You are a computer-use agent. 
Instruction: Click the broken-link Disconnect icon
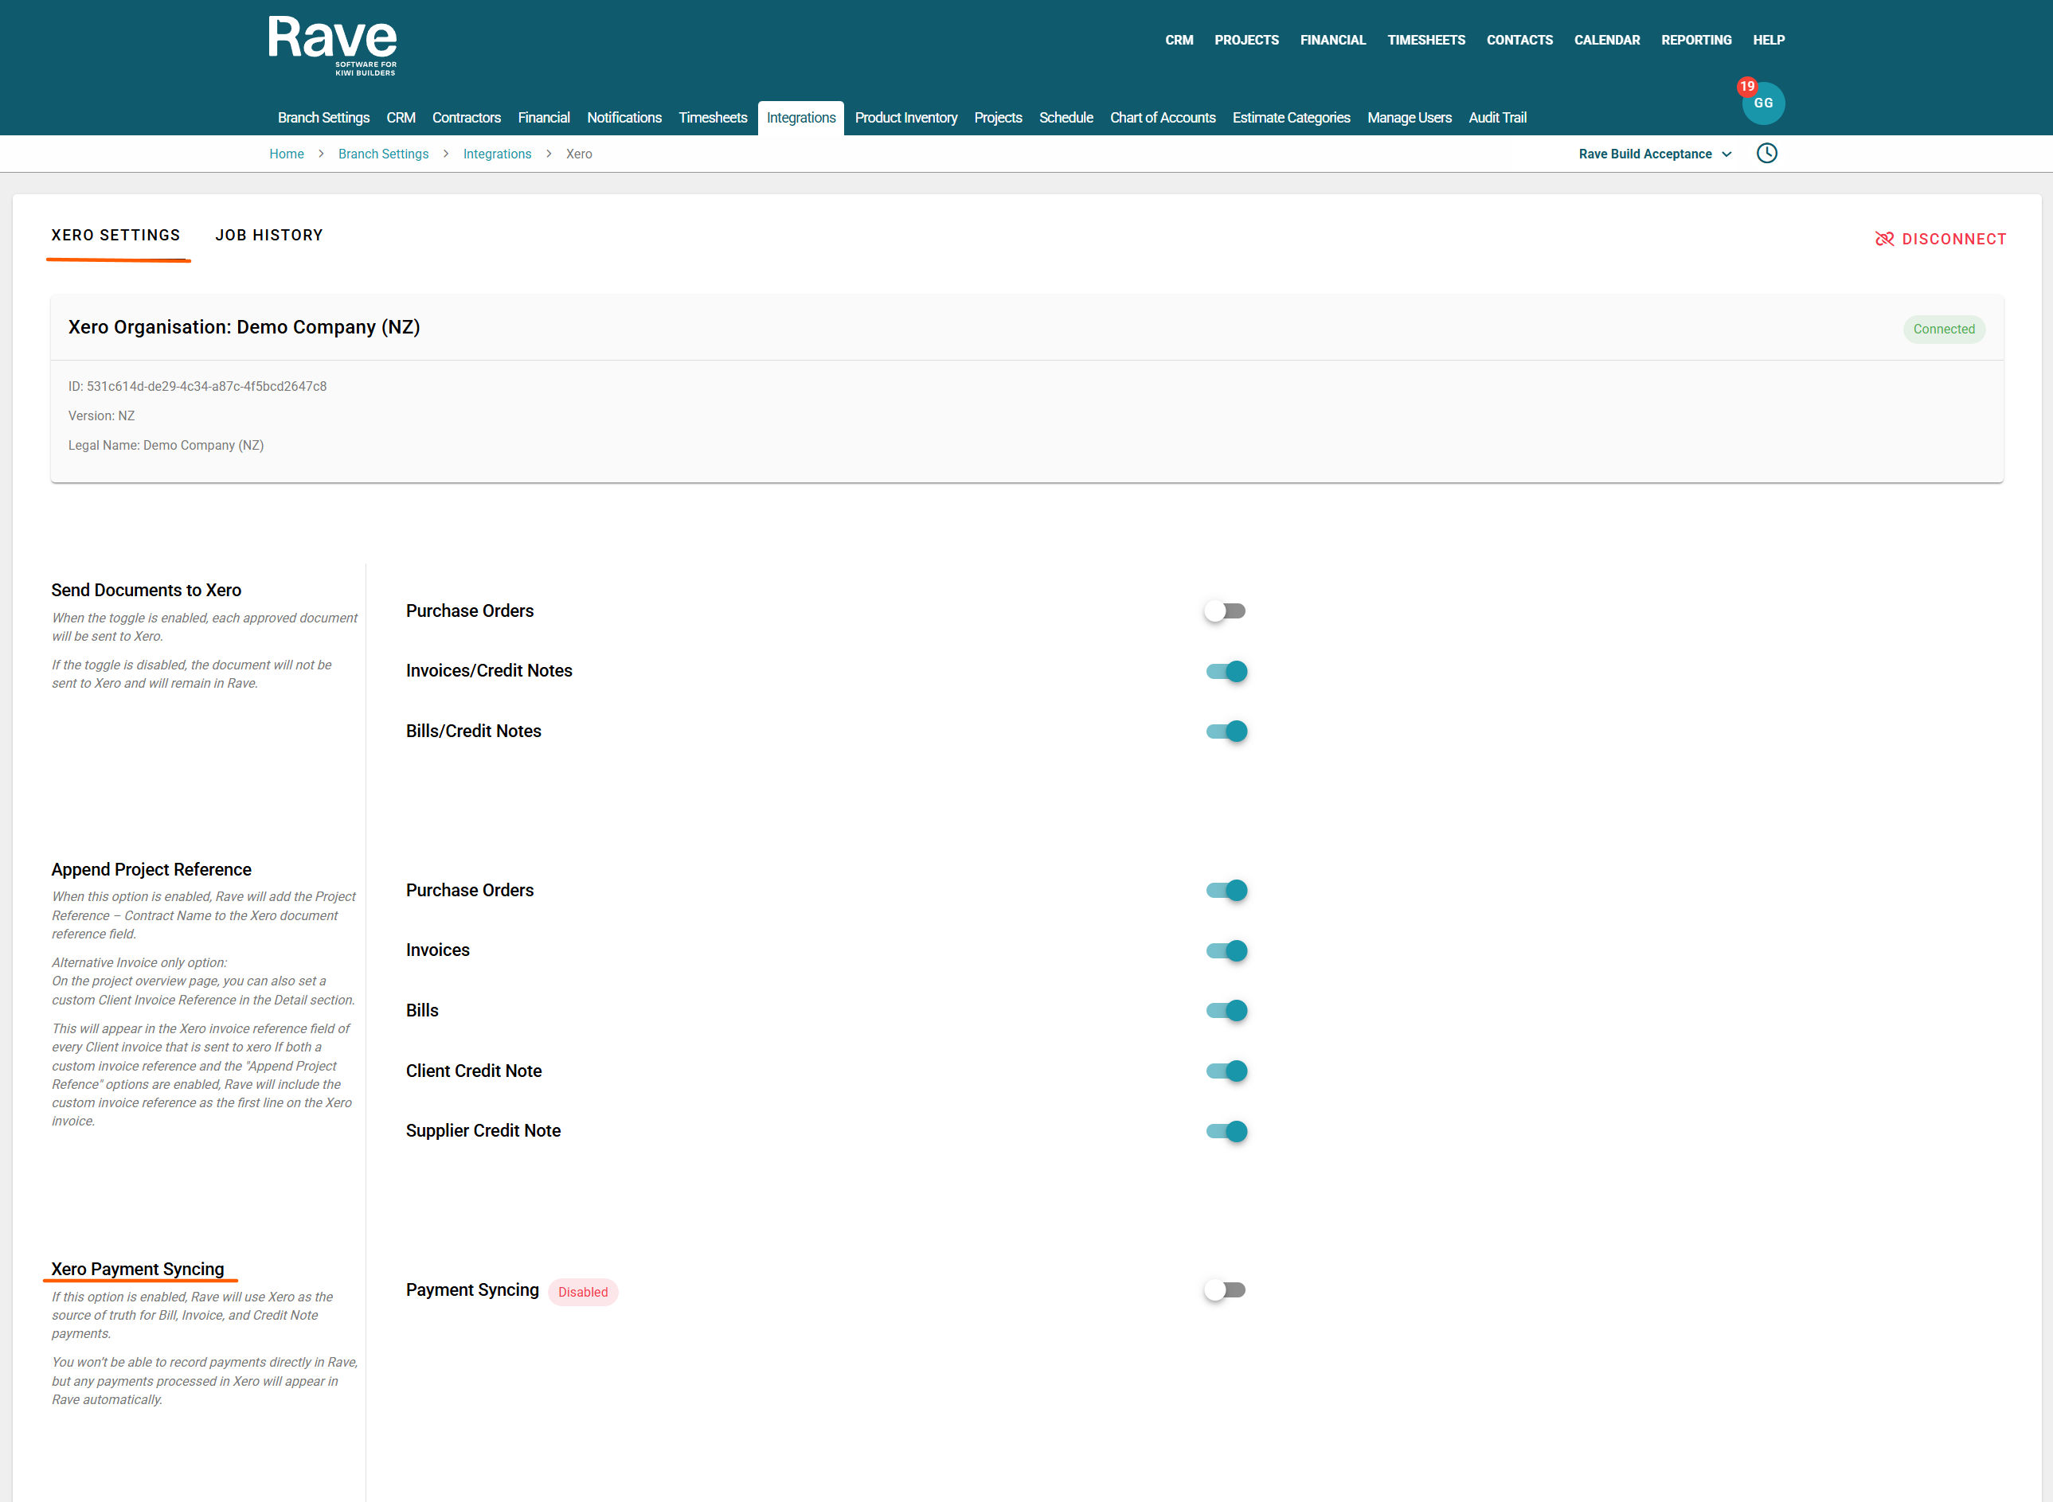(x=1884, y=239)
